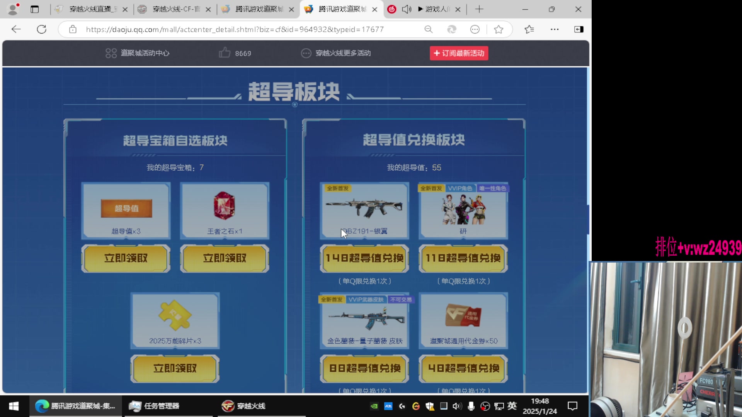Select the 超导值 item thumbnail
Screen dimensions: 742x417
pyautogui.click(x=126, y=211)
